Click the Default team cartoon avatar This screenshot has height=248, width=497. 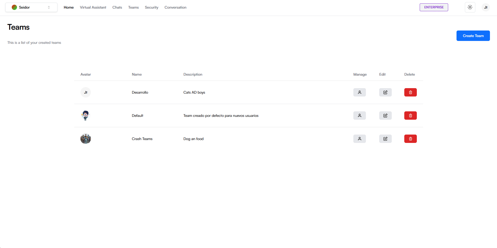point(85,116)
